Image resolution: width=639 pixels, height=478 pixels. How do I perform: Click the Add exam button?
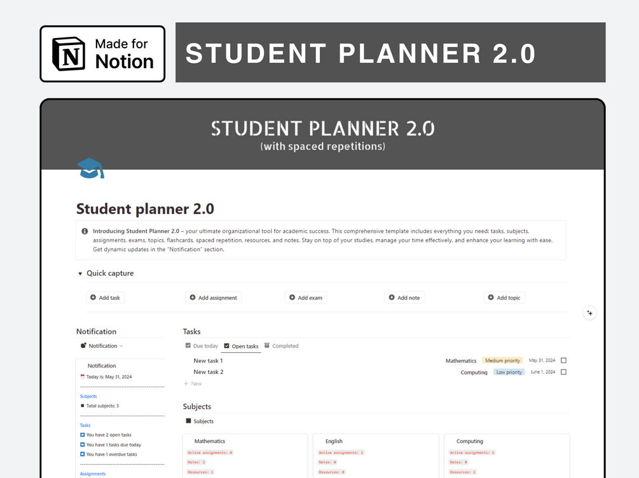pyautogui.click(x=306, y=298)
